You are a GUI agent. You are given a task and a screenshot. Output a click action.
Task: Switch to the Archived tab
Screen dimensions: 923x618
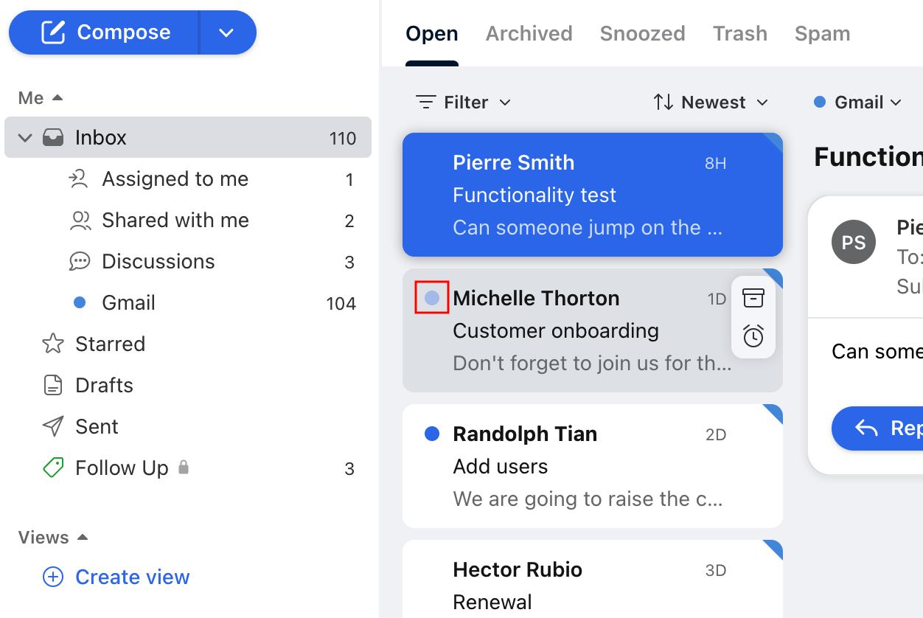(x=529, y=33)
